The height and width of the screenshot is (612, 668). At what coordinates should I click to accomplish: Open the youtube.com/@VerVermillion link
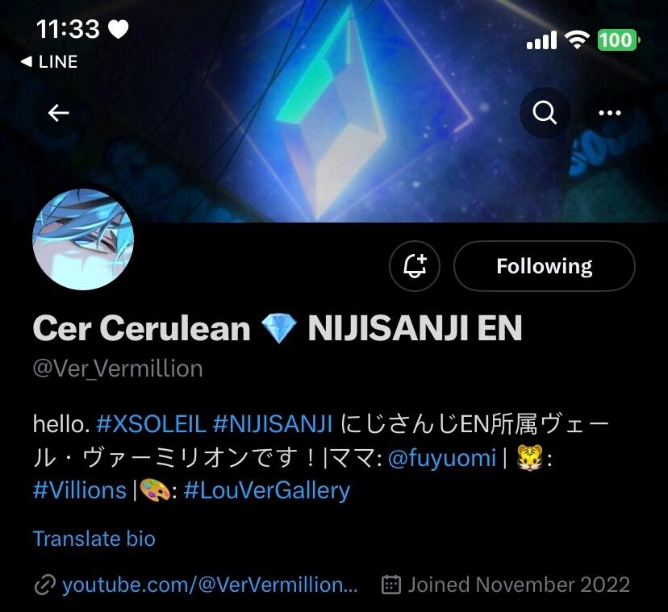tap(210, 585)
